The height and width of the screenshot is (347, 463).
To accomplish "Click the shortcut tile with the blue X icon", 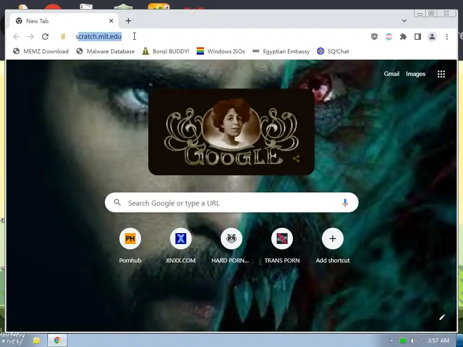I will pos(181,239).
